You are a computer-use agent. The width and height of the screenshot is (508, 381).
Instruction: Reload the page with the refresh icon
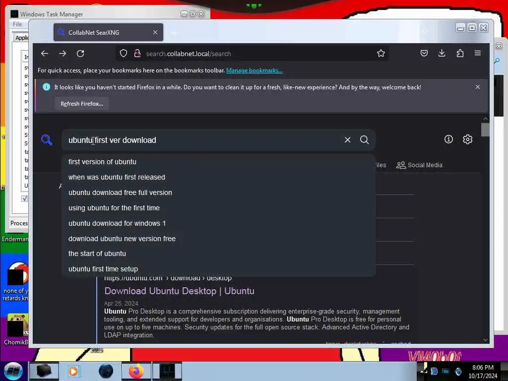click(80, 54)
